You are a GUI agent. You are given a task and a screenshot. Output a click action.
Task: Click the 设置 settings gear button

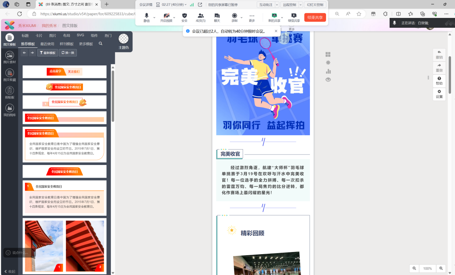[x=439, y=94]
